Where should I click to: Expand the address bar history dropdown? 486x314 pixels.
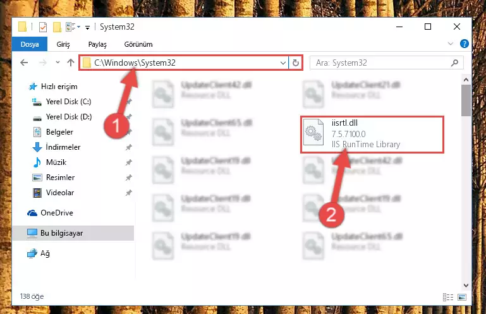(x=282, y=63)
